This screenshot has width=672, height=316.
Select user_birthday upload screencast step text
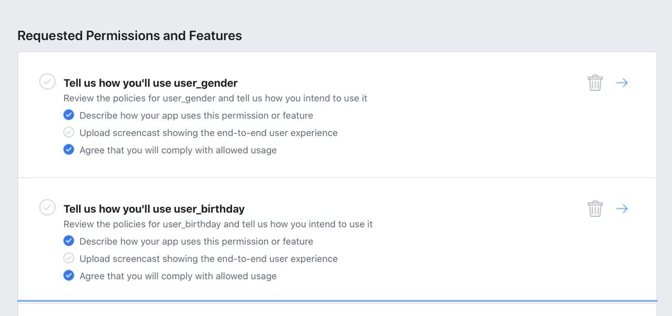[x=208, y=259]
